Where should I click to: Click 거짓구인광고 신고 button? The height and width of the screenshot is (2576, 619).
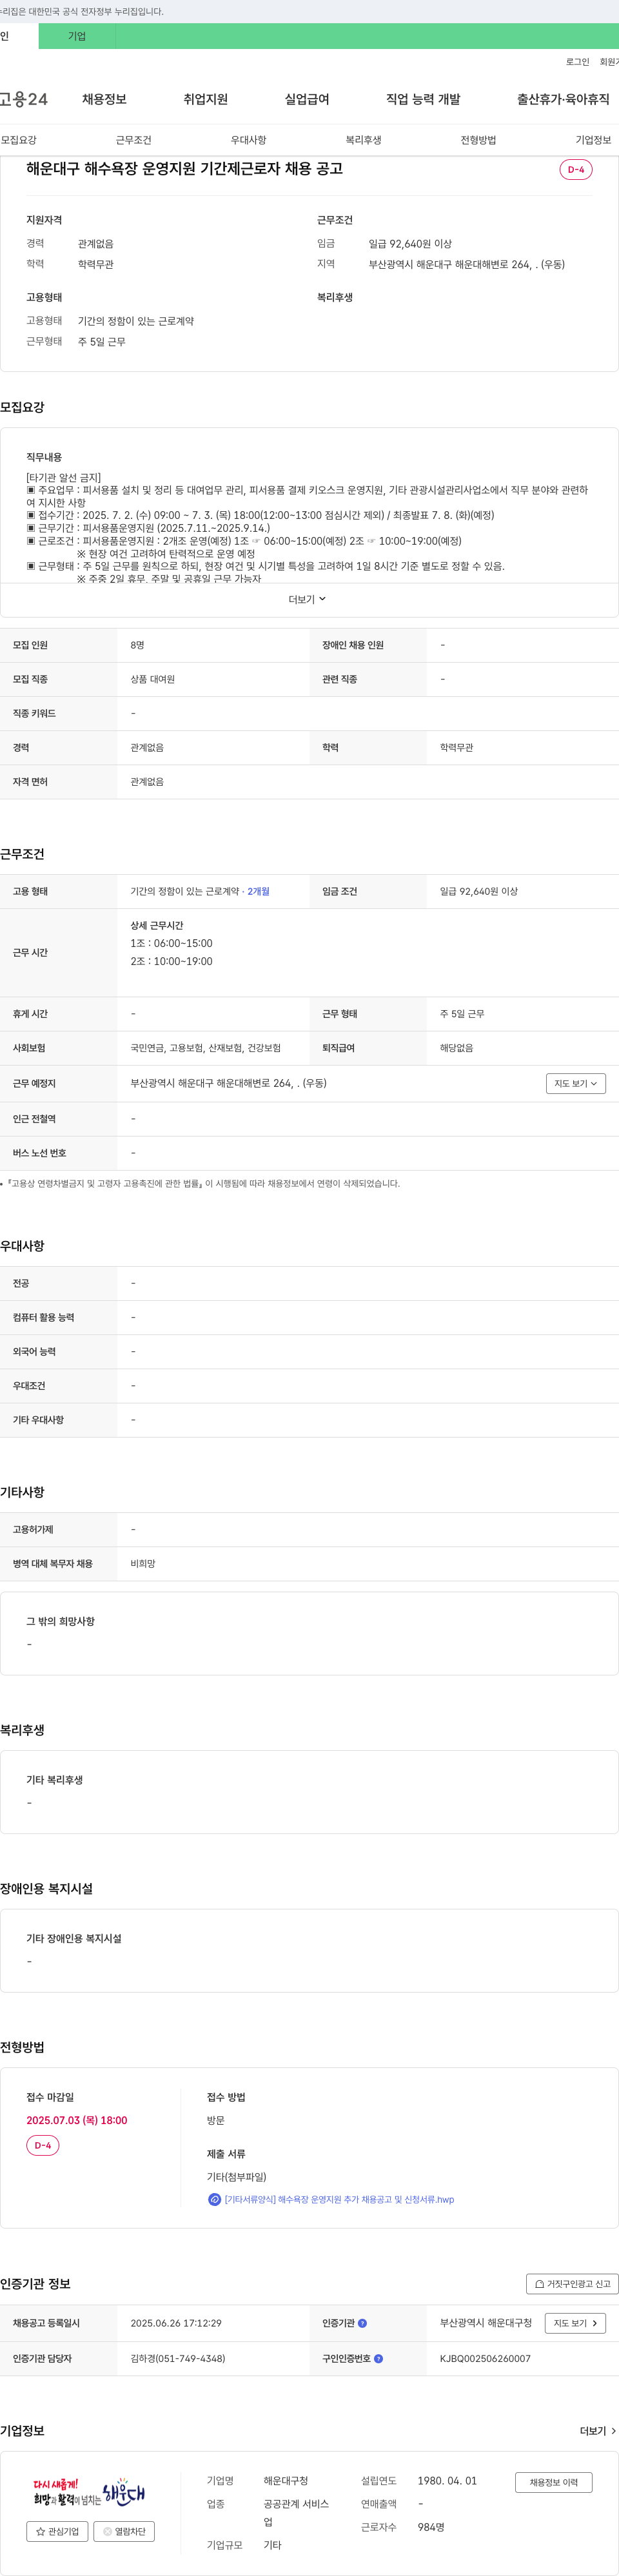point(572,2283)
